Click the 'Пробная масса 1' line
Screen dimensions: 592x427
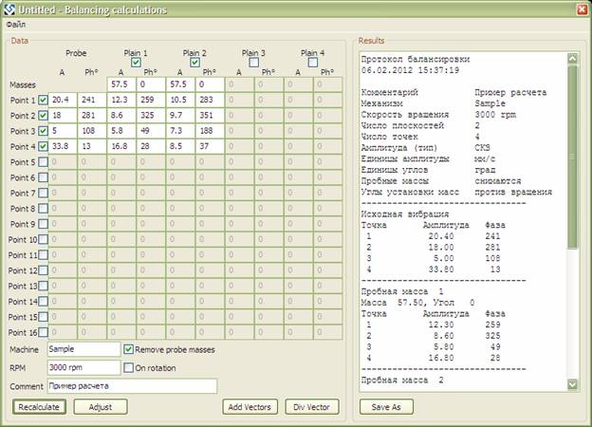(402, 292)
